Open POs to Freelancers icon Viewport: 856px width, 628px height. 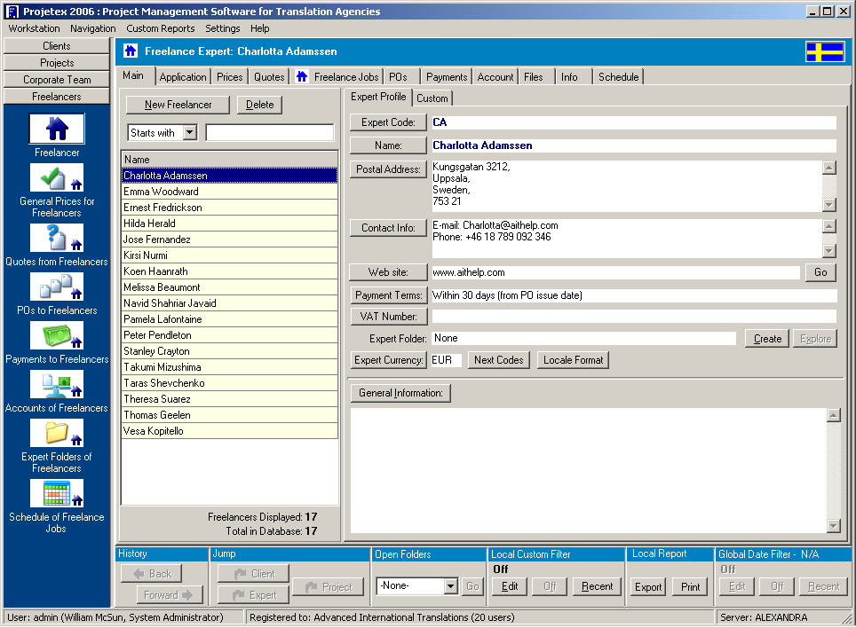[x=57, y=287]
